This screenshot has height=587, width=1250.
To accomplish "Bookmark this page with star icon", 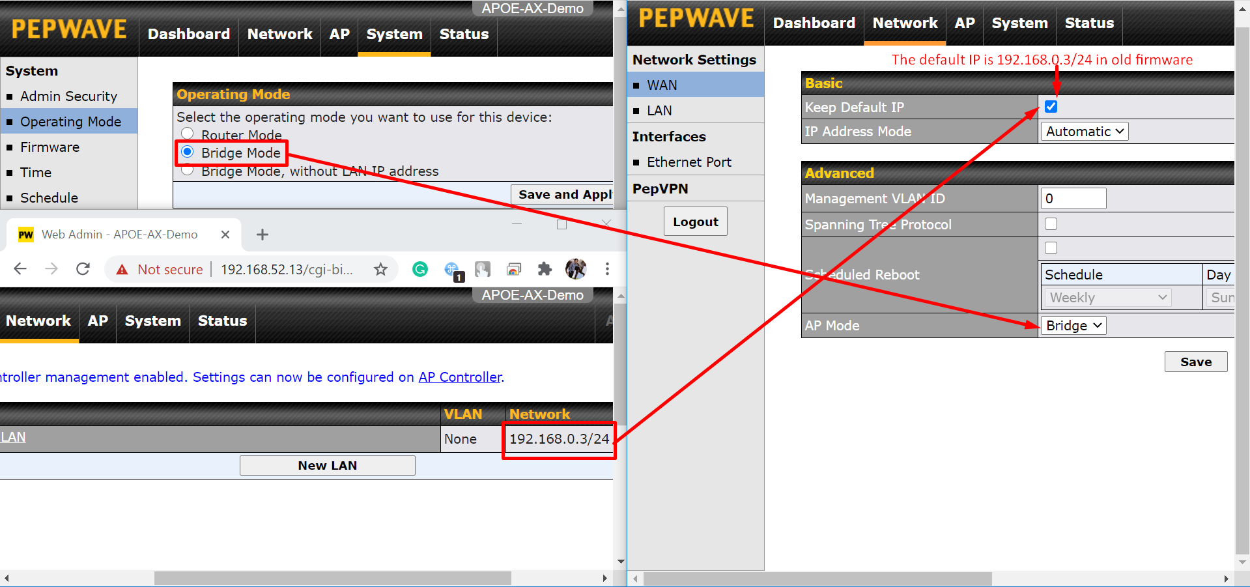I will [380, 269].
